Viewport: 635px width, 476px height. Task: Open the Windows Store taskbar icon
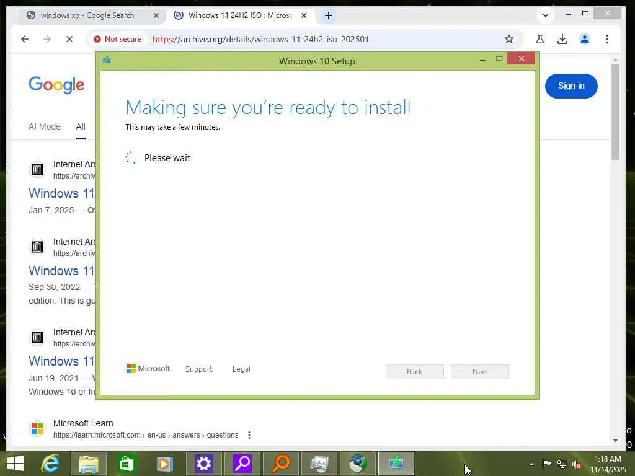[x=127, y=464]
